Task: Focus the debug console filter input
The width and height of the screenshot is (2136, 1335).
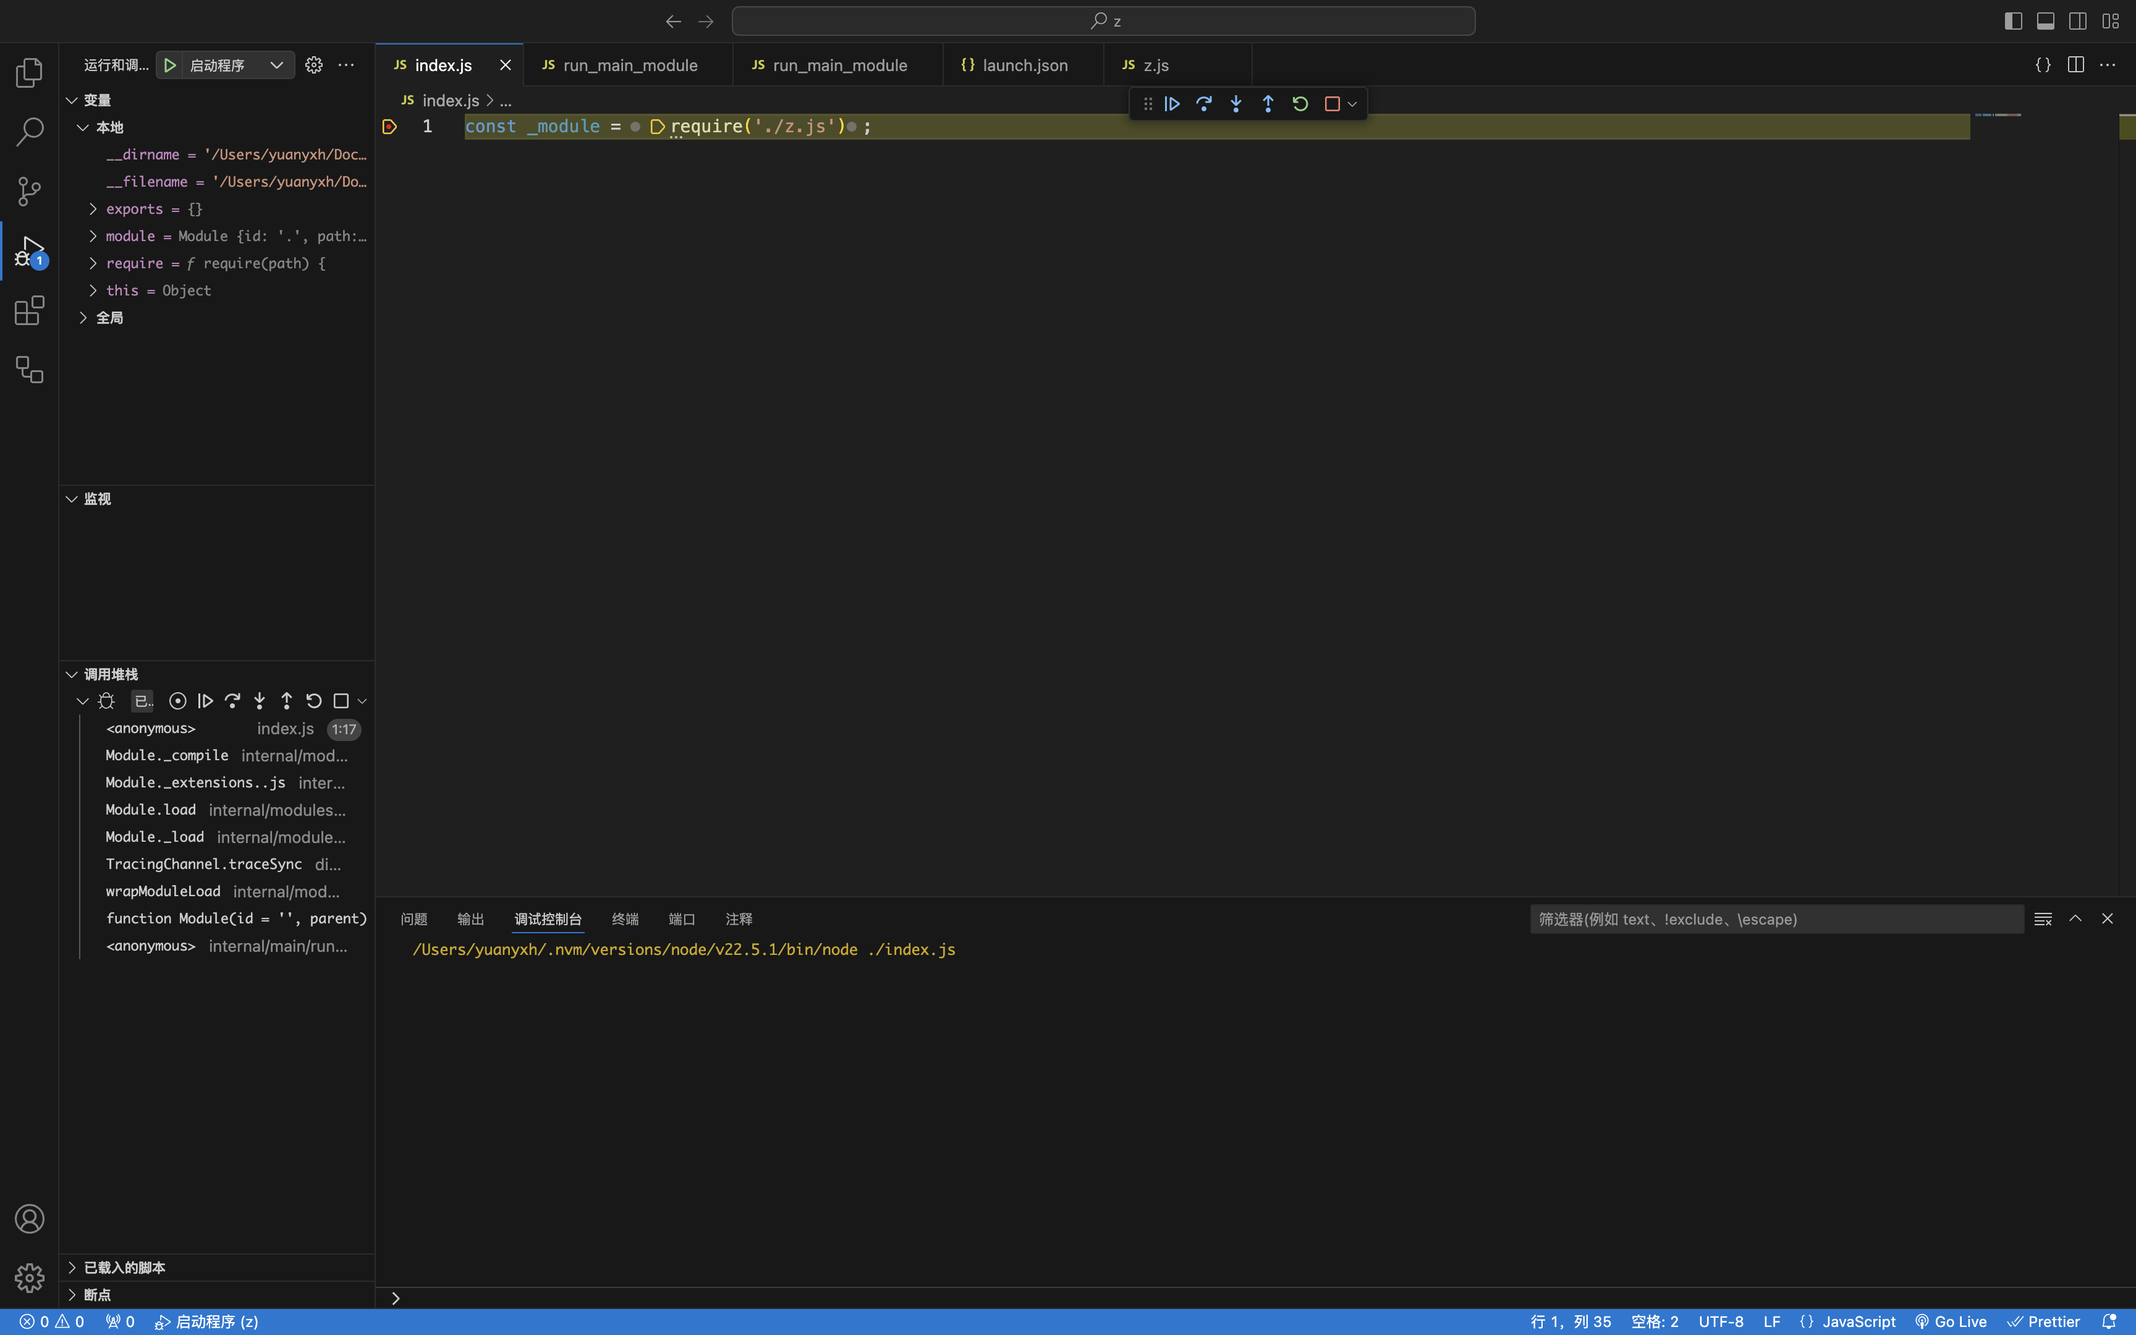Action: (x=1776, y=919)
